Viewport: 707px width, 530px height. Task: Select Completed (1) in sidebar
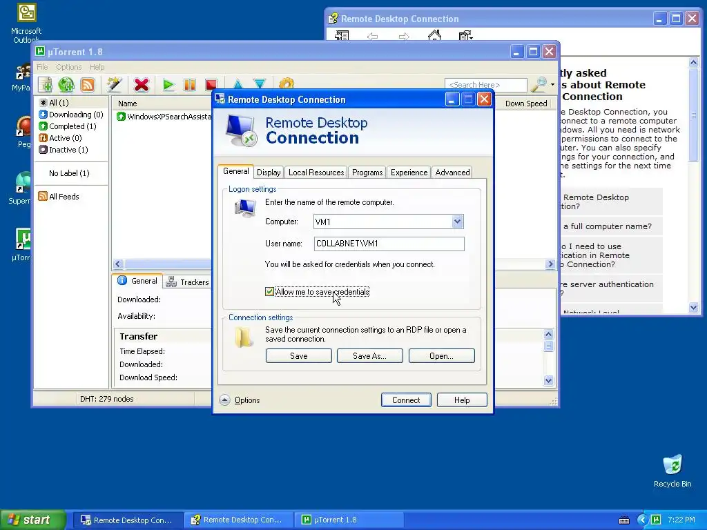68,126
